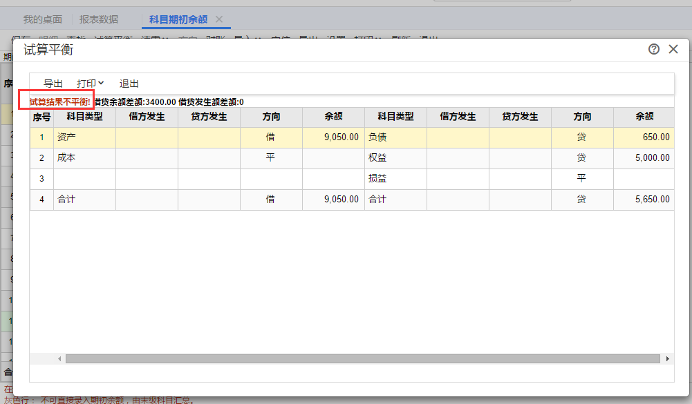
Task: Click the horizontal scrollbar left arrow
Action: click(x=59, y=359)
